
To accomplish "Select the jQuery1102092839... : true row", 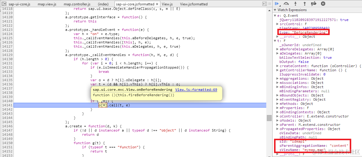I will pyautogui.click(x=314, y=20).
